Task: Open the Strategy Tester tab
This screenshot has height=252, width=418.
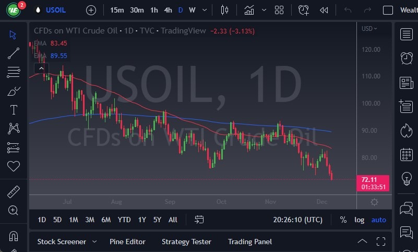Action: pyautogui.click(x=186, y=242)
